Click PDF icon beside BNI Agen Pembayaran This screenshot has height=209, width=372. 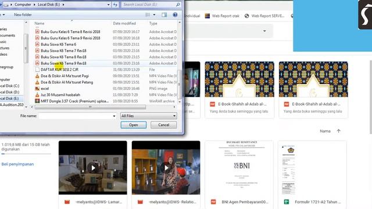coord(213,202)
